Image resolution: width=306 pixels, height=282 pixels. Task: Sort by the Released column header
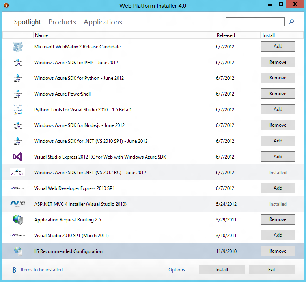238,35
